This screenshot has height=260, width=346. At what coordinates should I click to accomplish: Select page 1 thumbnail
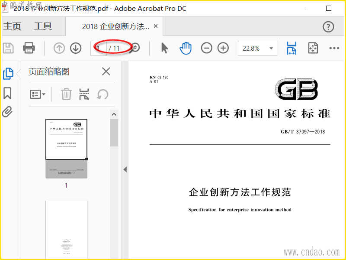click(66, 148)
